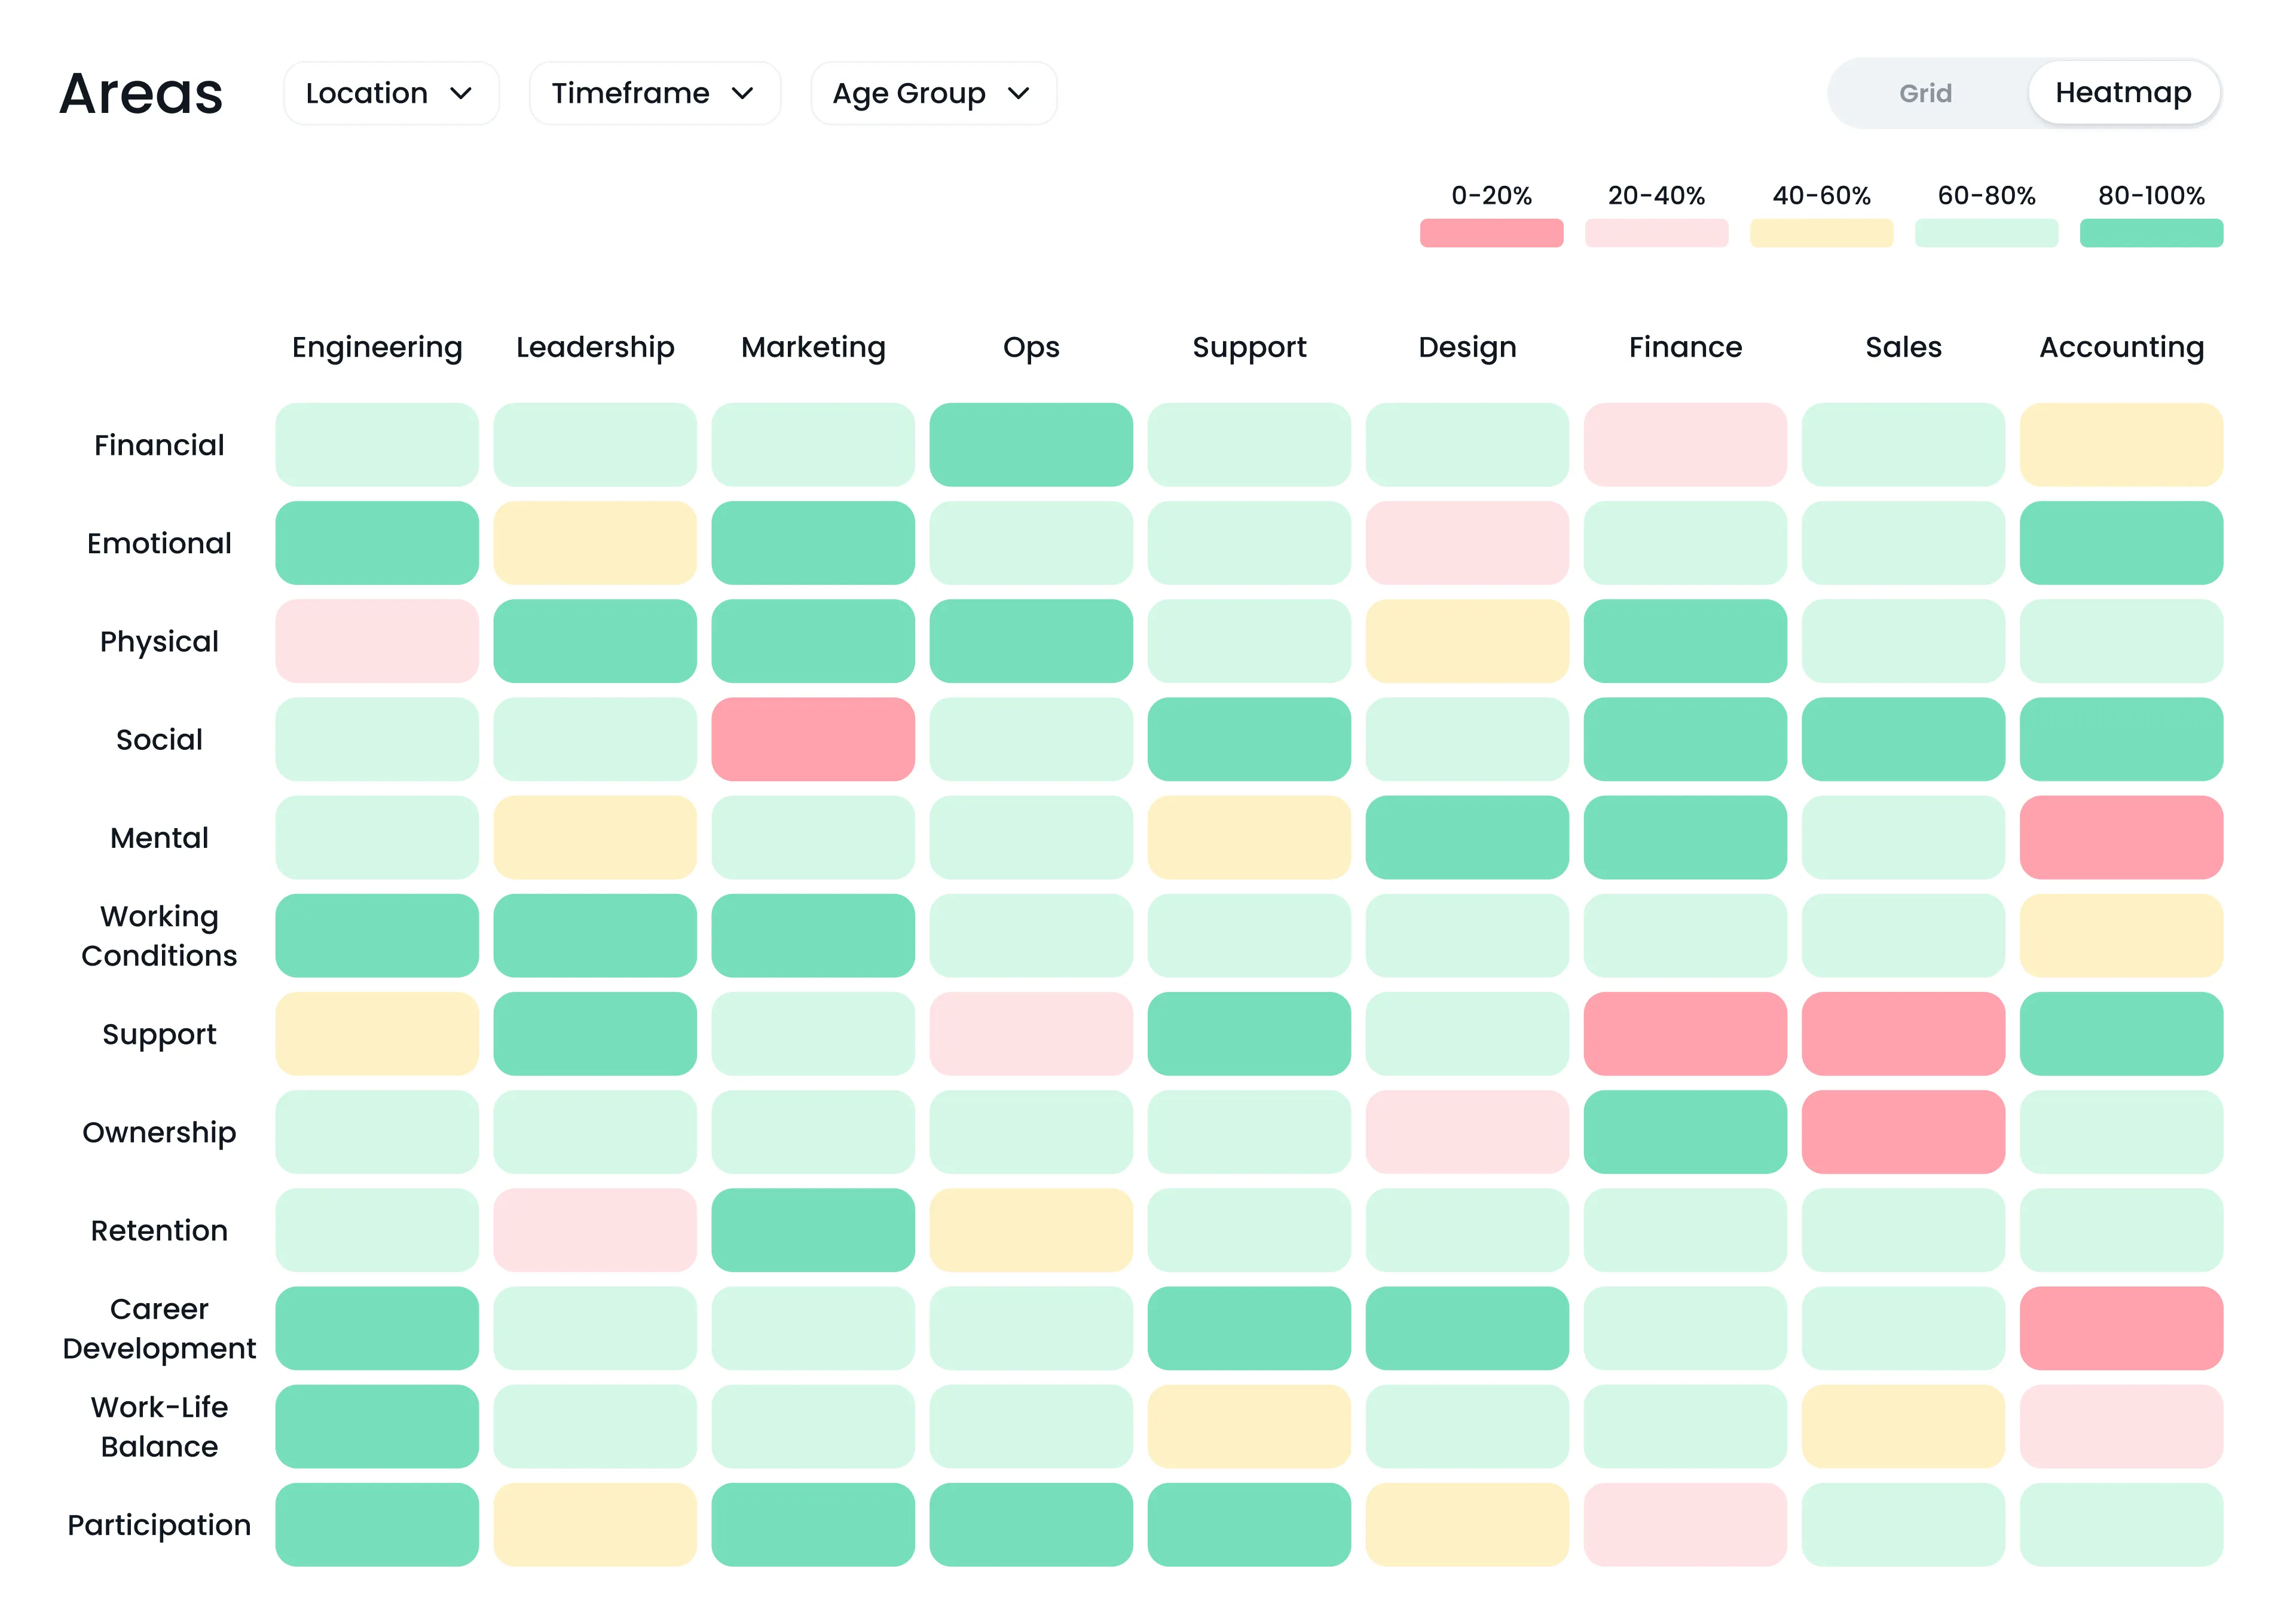Click the Financial row label
Image resolution: width=2281 pixels, height=1624 pixels.
(159, 445)
